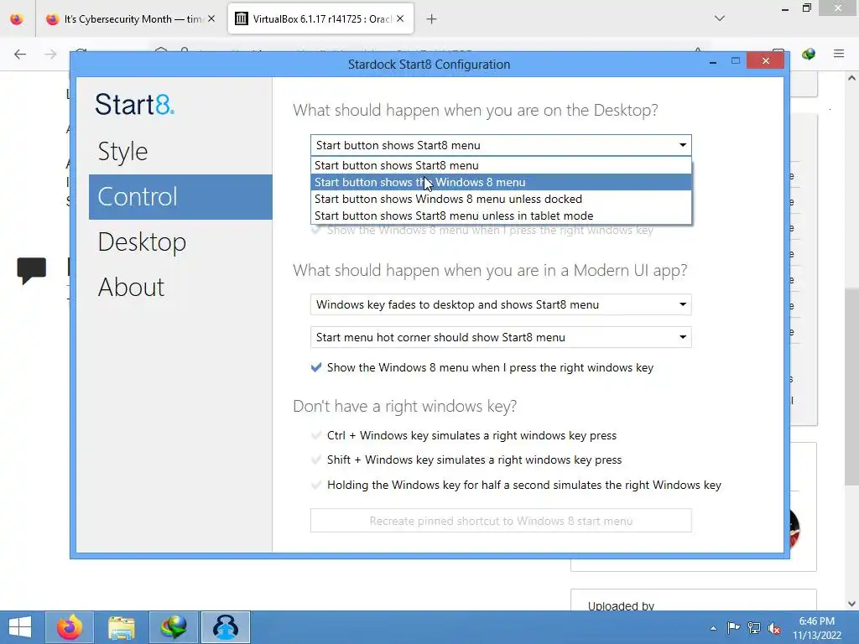Open File Explorer from the taskbar

pos(121,627)
